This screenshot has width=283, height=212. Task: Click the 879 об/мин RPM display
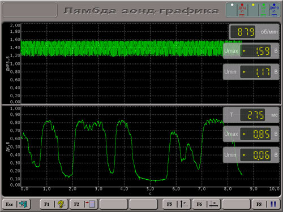(254, 32)
